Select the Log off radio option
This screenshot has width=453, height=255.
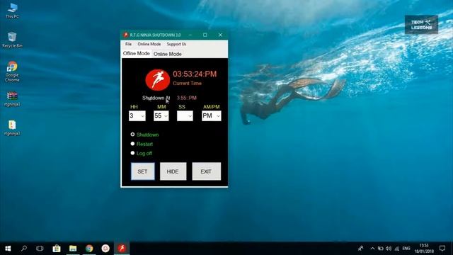pyautogui.click(x=132, y=153)
